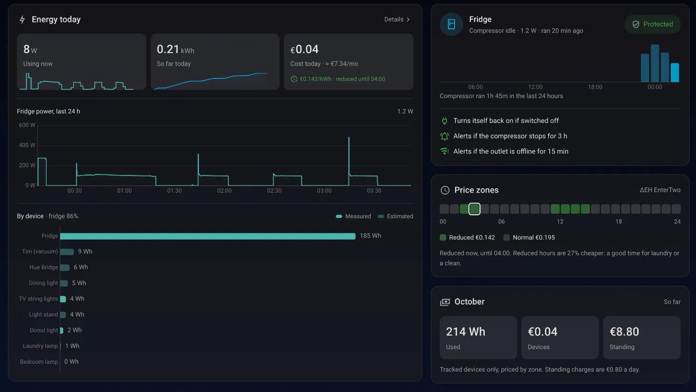Click the Fridge card title

[x=480, y=20]
